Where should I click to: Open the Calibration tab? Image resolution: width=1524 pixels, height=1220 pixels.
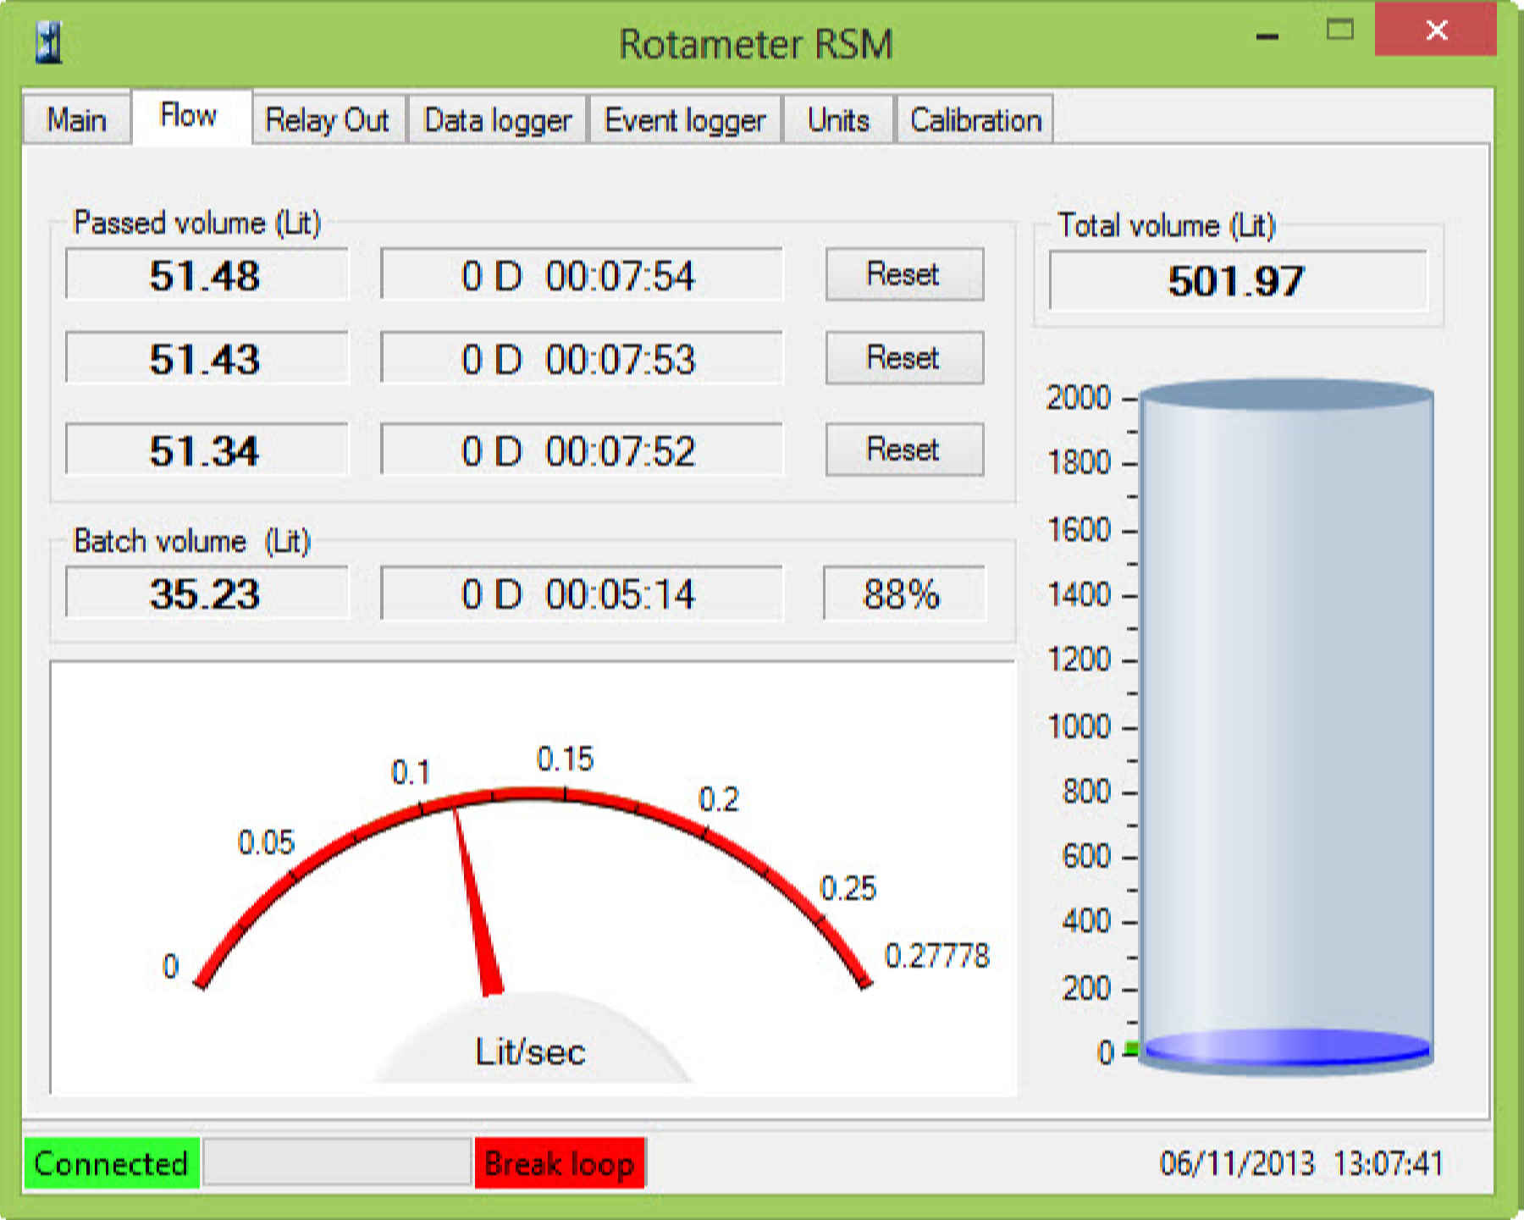pos(975,120)
